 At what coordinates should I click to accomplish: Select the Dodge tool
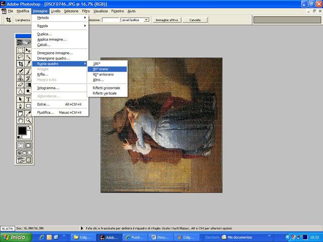(28, 91)
